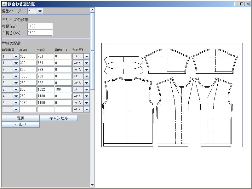Open print number dropdown in the Y 1022 row
The height and width of the screenshot is (189, 252).
[16, 89]
